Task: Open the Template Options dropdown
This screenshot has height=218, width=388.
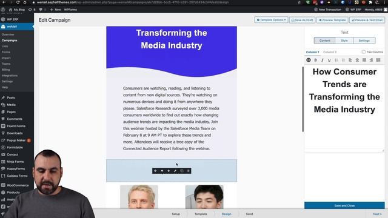Action: [271, 20]
